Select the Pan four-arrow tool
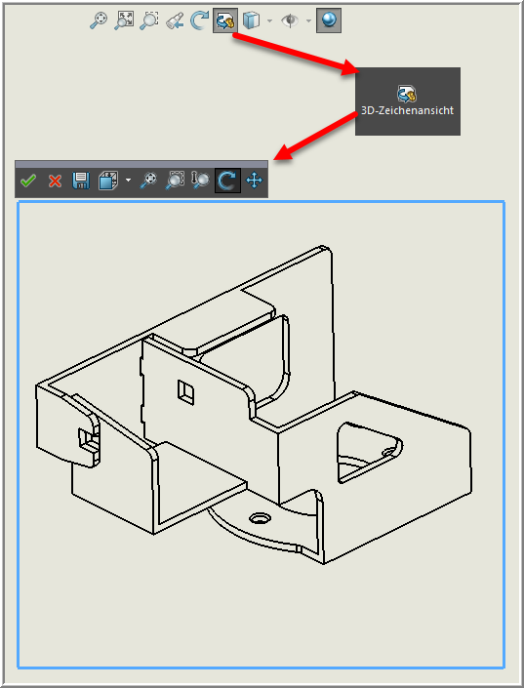This screenshot has width=524, height=688. click(254, 181)
